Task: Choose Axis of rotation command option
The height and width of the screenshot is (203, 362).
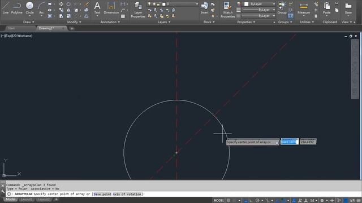Action: pos(127,194)
